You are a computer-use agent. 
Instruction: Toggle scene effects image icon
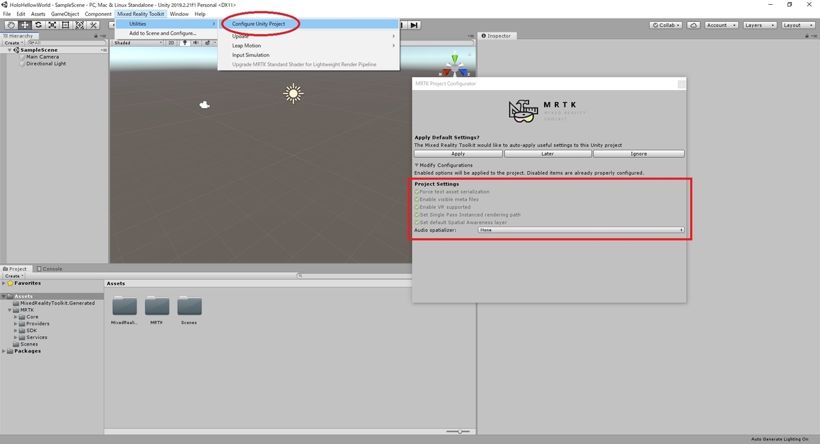coord(207,42)
